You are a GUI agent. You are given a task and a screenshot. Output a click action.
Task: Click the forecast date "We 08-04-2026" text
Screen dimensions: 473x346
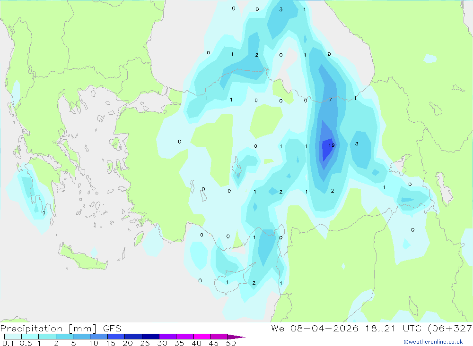(315, 328)
